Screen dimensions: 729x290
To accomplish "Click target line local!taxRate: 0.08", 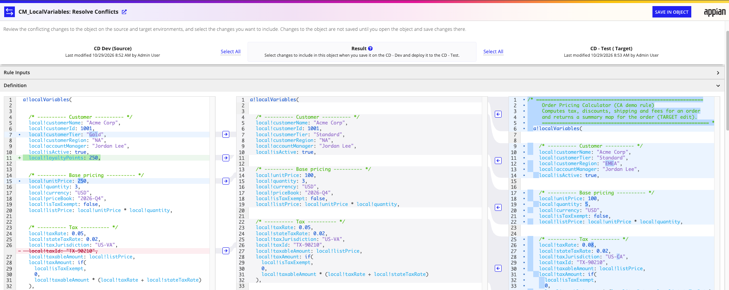I will [x=568, y=245].
